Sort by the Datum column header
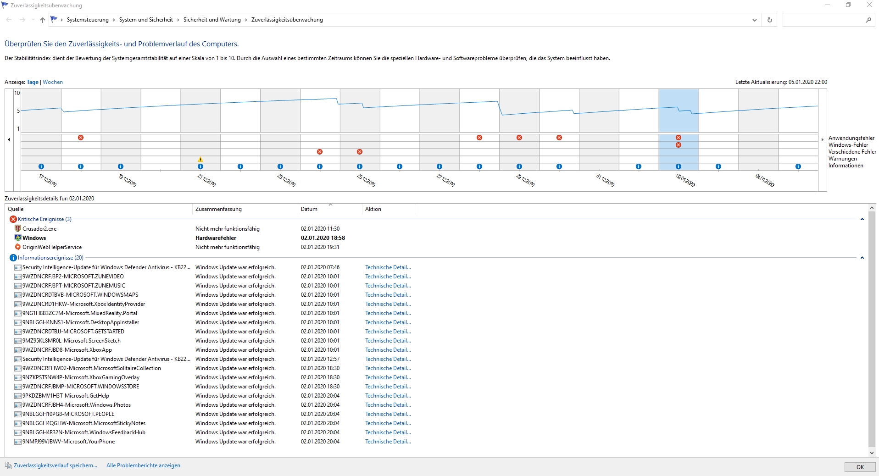 click(330, 209)
